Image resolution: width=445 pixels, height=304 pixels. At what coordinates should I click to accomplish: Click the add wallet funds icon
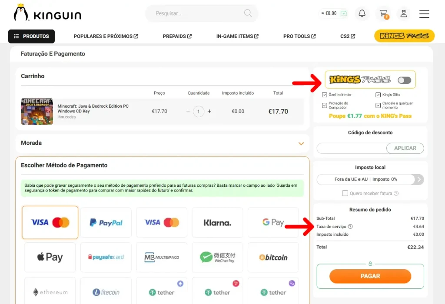click(x=344, y=13)
